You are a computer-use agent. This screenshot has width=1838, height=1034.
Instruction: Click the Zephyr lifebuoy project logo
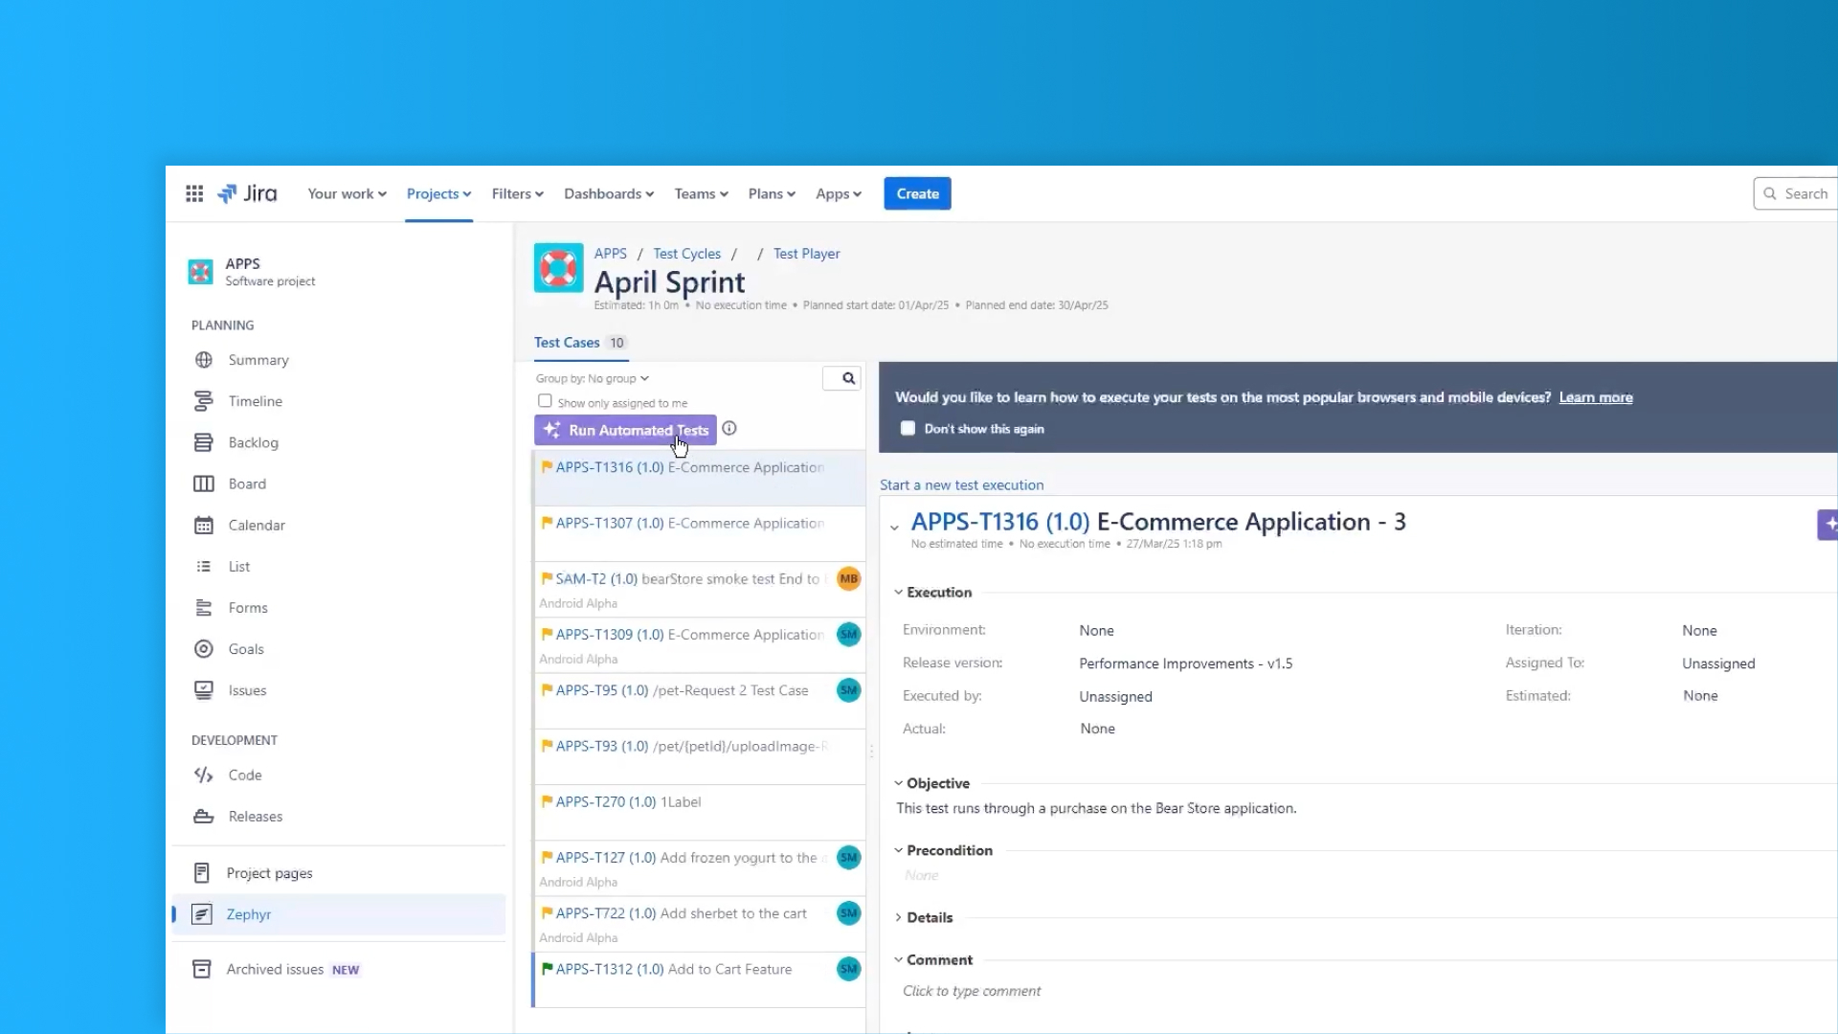pos(558,267)
